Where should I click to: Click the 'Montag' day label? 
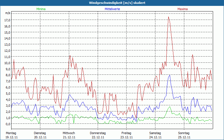(x=11, y=133)
